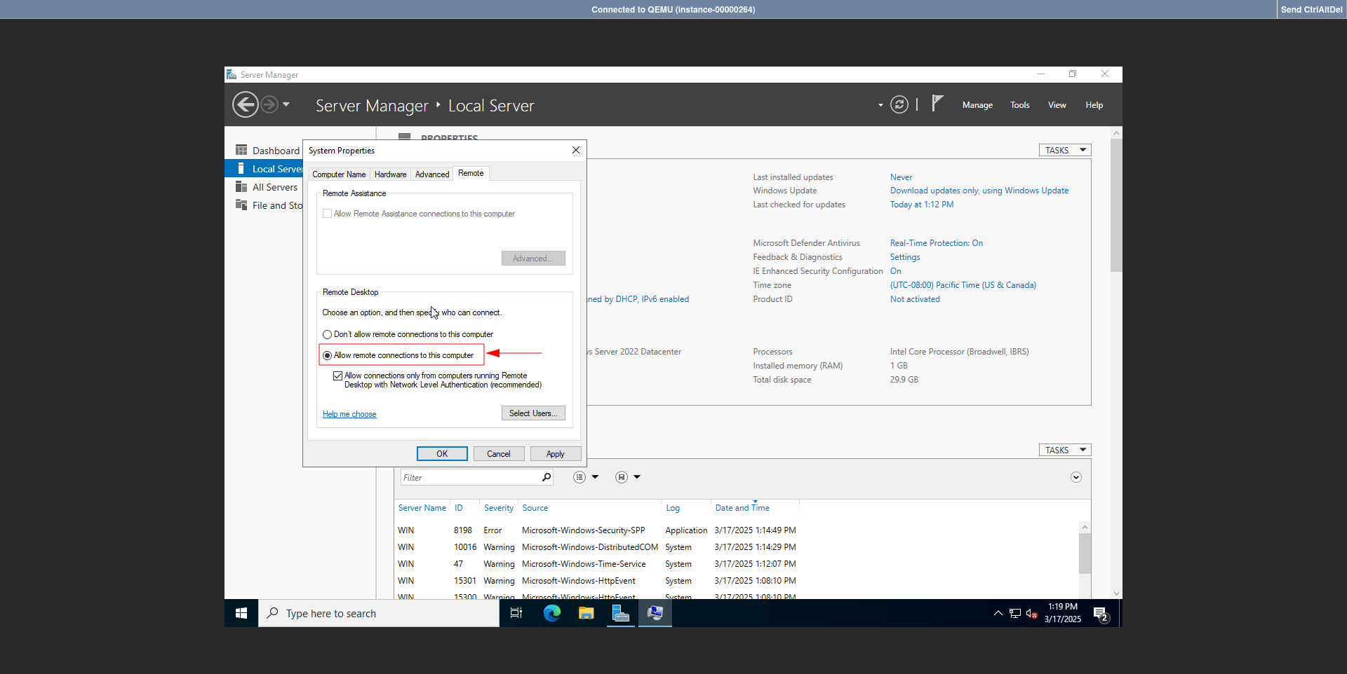Show hidden system tray icons

[x=998, y=613]
